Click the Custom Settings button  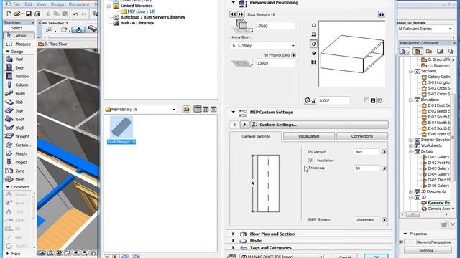319,125
